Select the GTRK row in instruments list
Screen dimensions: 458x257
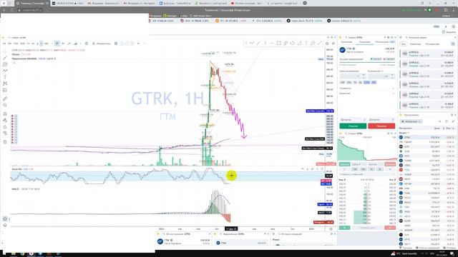pos(427,137)
